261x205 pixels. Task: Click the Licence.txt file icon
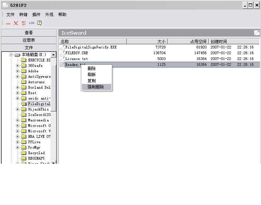click(62, 59)
